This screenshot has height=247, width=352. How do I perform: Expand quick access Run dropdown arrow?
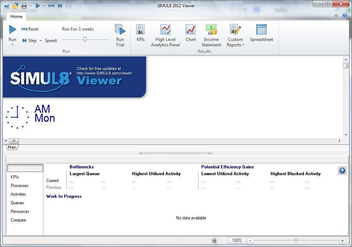tap(44, 6)
